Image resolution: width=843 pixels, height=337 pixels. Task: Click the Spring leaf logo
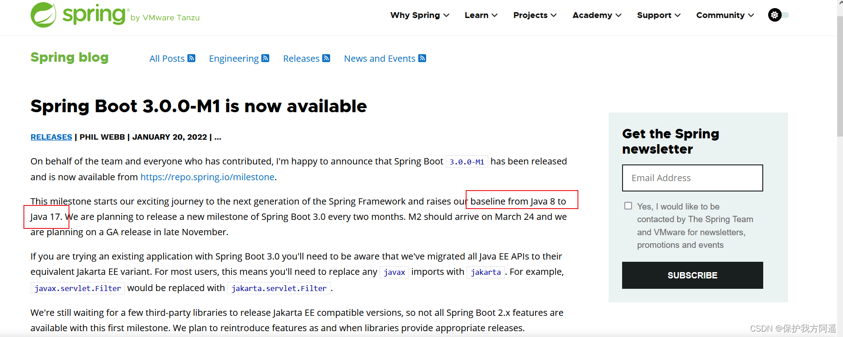point(44,15)
